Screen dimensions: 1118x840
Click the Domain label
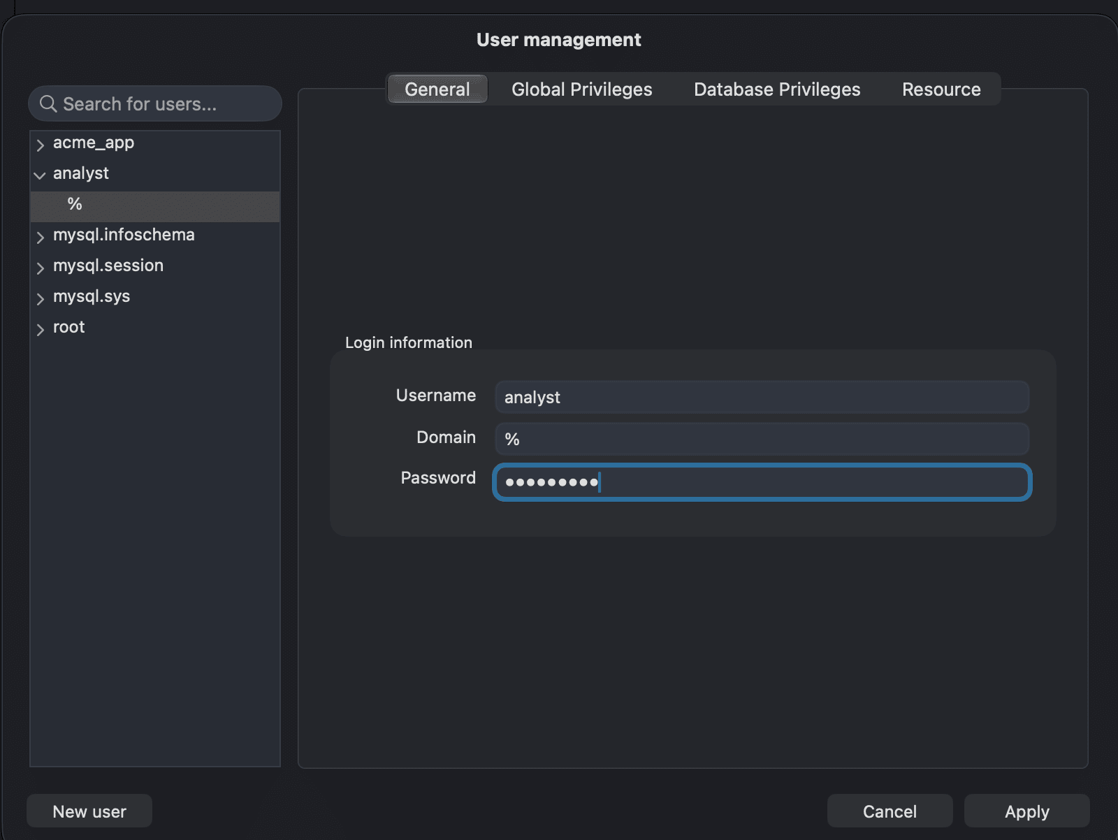pyautogui.click(x=446, y=437)
